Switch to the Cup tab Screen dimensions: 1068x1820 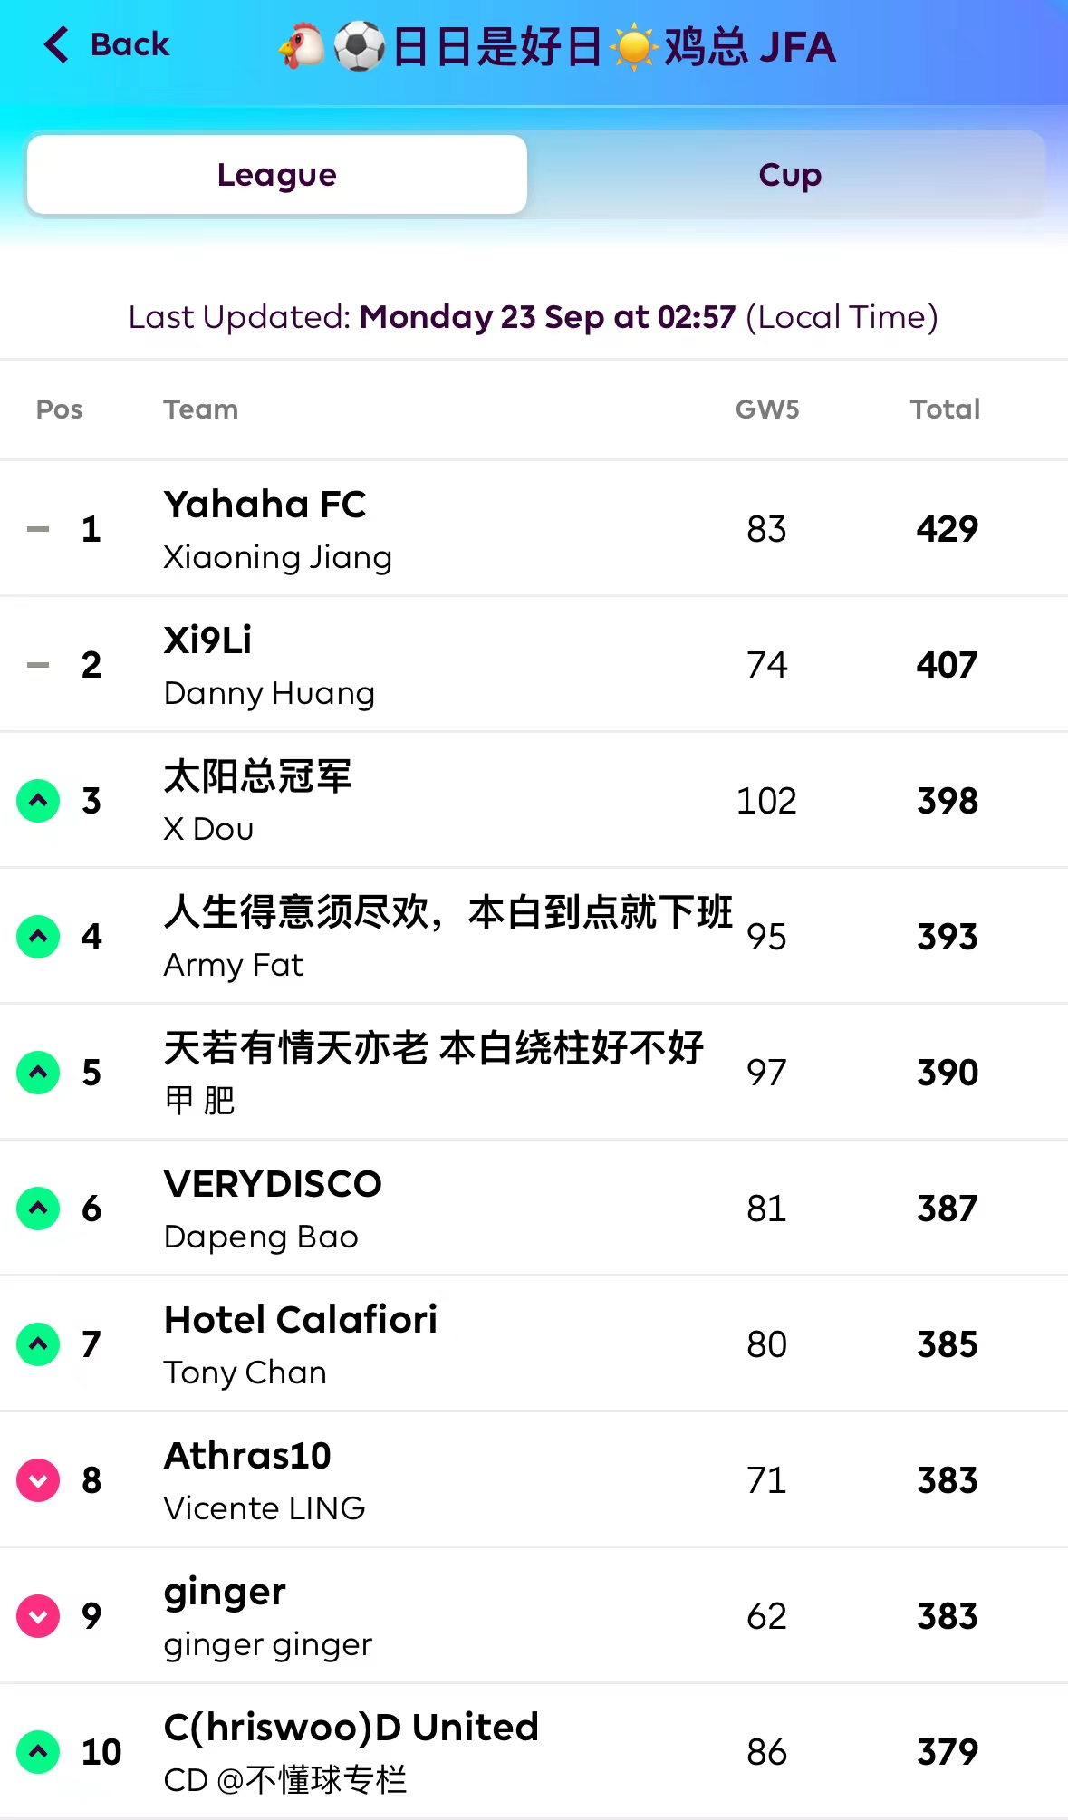(789, 175)
